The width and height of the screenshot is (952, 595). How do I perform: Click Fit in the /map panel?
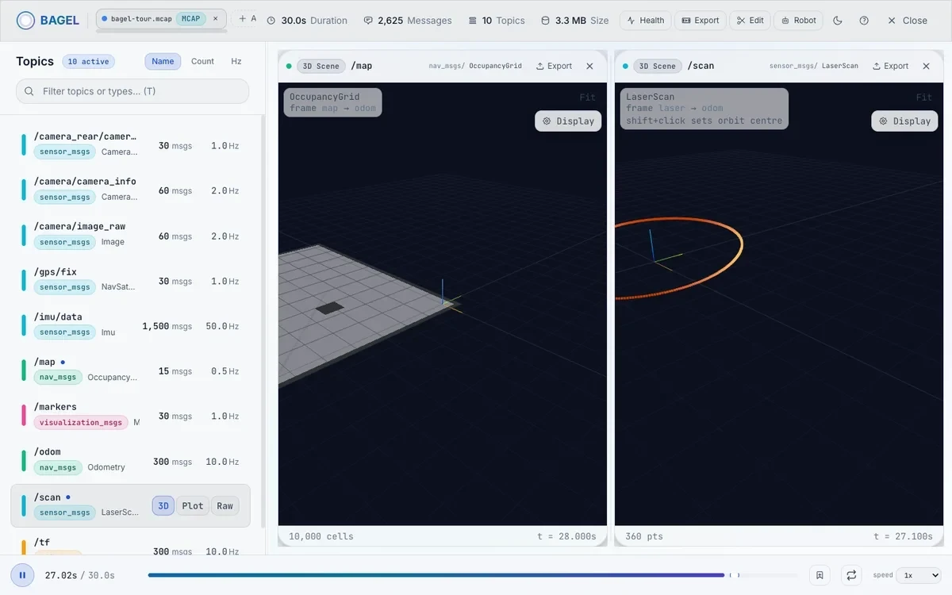click(x=588, y=98)
